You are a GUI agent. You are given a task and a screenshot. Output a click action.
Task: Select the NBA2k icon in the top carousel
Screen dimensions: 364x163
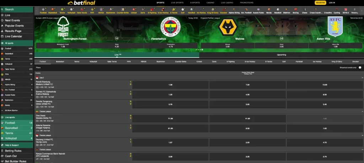click(x=101, y=11)
